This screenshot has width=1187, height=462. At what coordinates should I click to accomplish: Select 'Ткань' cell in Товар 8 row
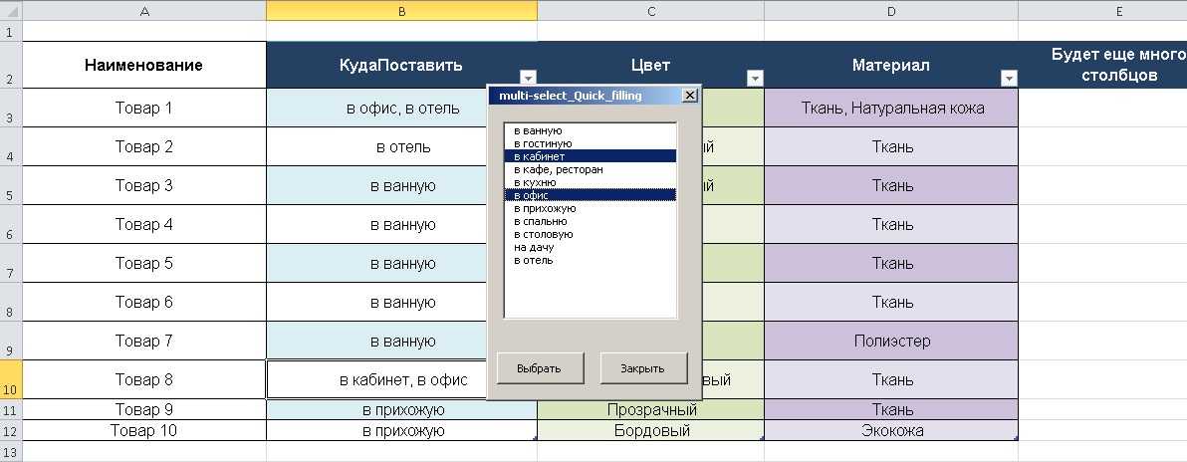click(x=891, y=379)
